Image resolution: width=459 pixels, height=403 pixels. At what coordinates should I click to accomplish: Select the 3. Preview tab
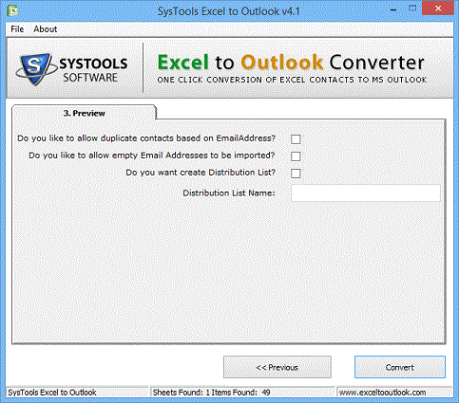click(84, 113)
